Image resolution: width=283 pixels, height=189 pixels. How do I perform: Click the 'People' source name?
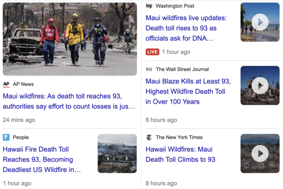tap(21, 137)
